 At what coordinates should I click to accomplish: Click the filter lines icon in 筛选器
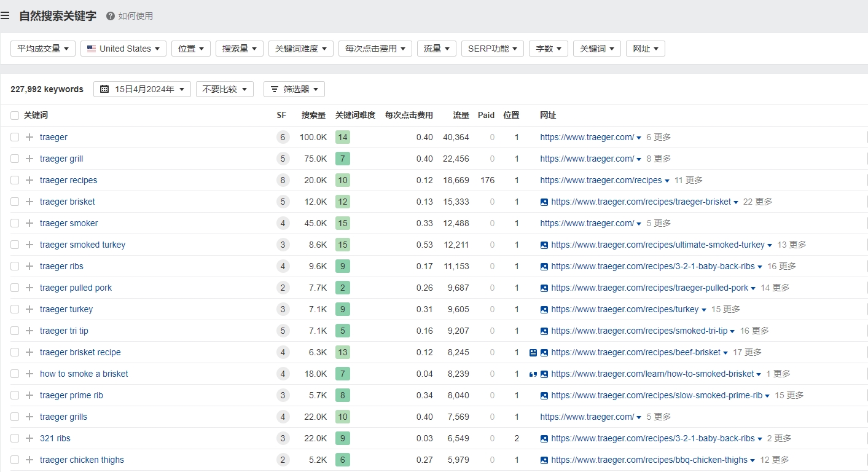(x=275, y=89)
